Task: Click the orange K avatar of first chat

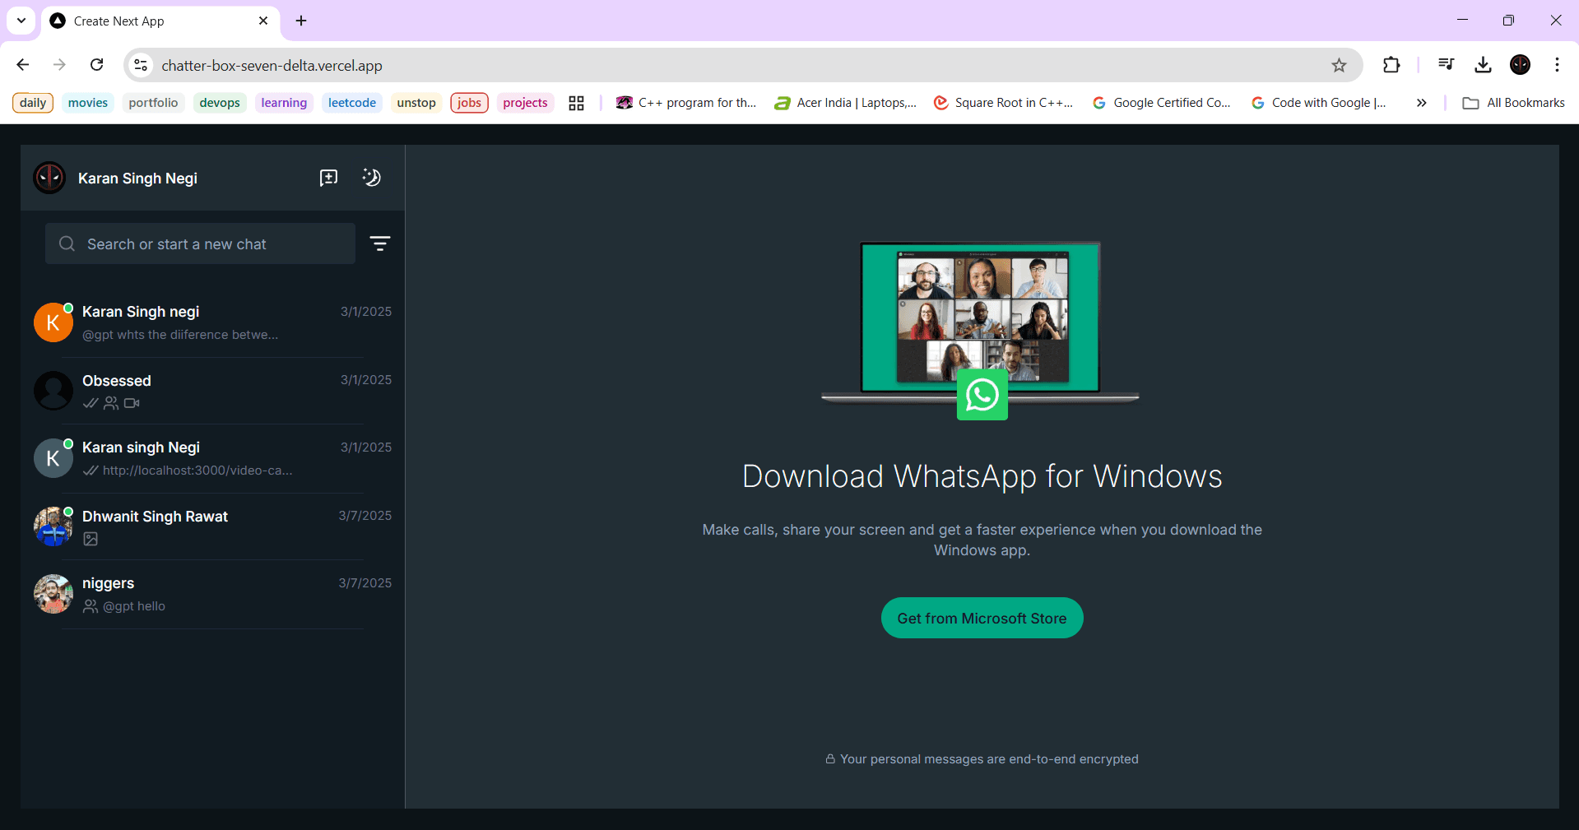Action: click(53, 322)
